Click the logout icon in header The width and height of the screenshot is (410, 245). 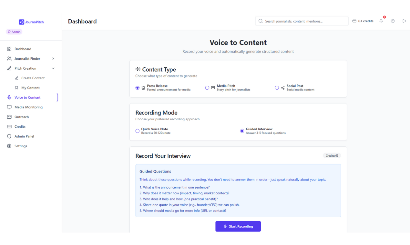[x=404, y=21]
